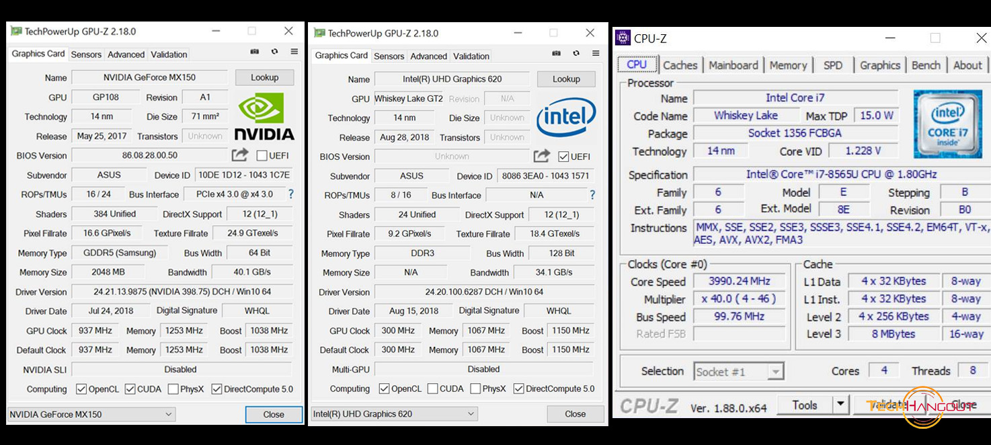This screenshot has width=991, height=445.
Task: Click the BIOS Version field 86.08.28.00.50
Action: point(150,155)
